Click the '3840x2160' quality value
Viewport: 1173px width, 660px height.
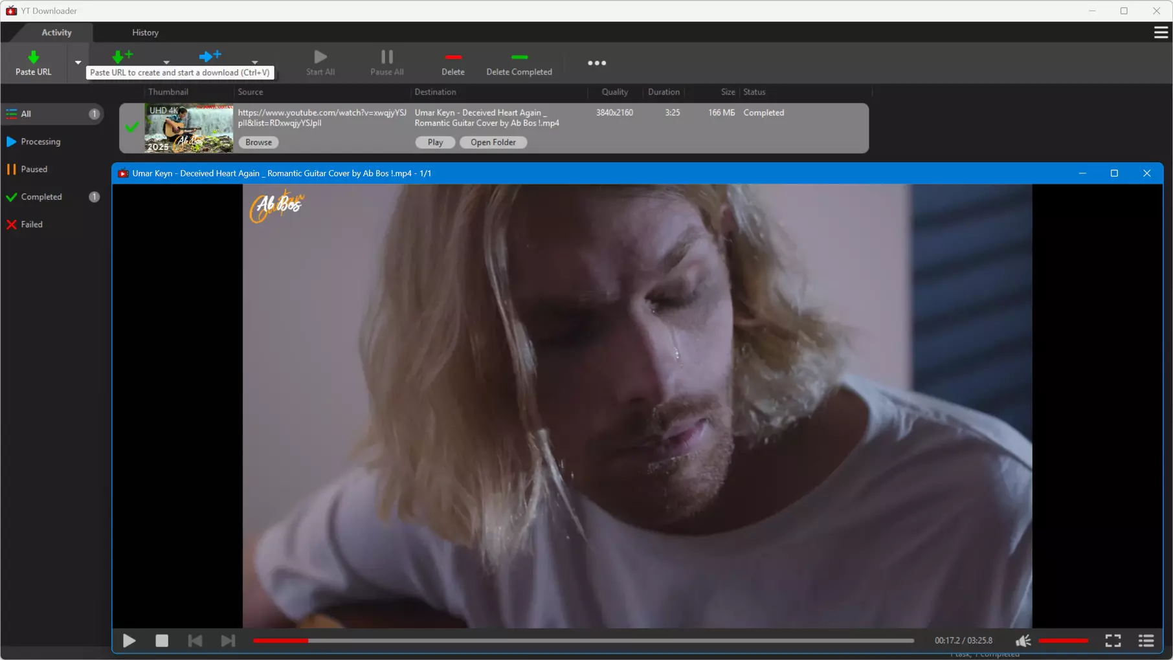(x=614, y=113)
